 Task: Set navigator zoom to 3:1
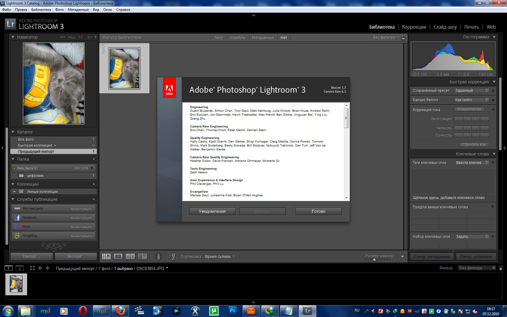point(90,37)
